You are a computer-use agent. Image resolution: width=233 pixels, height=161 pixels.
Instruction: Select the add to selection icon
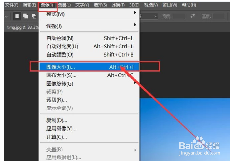pos(26,16)
